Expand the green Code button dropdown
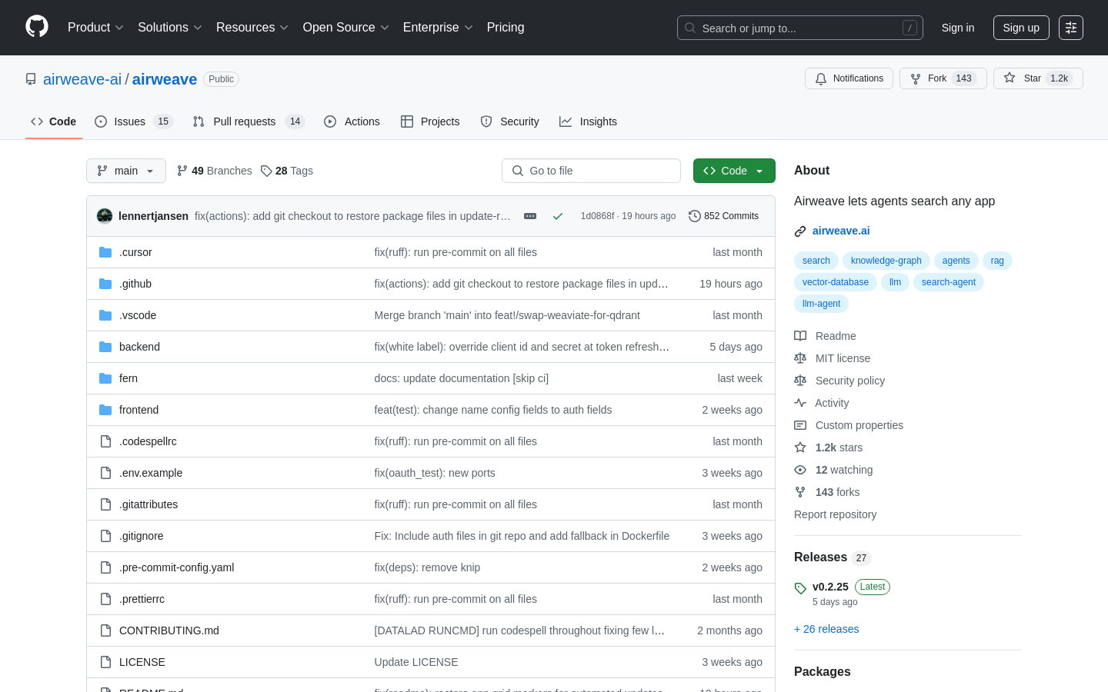This screenshot has width=1108, height=692. 734,171
